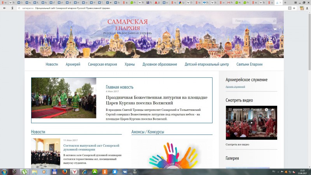Open the browser hamburger settings menu
The height and width of the screenshot is (175, 311).
295,3
